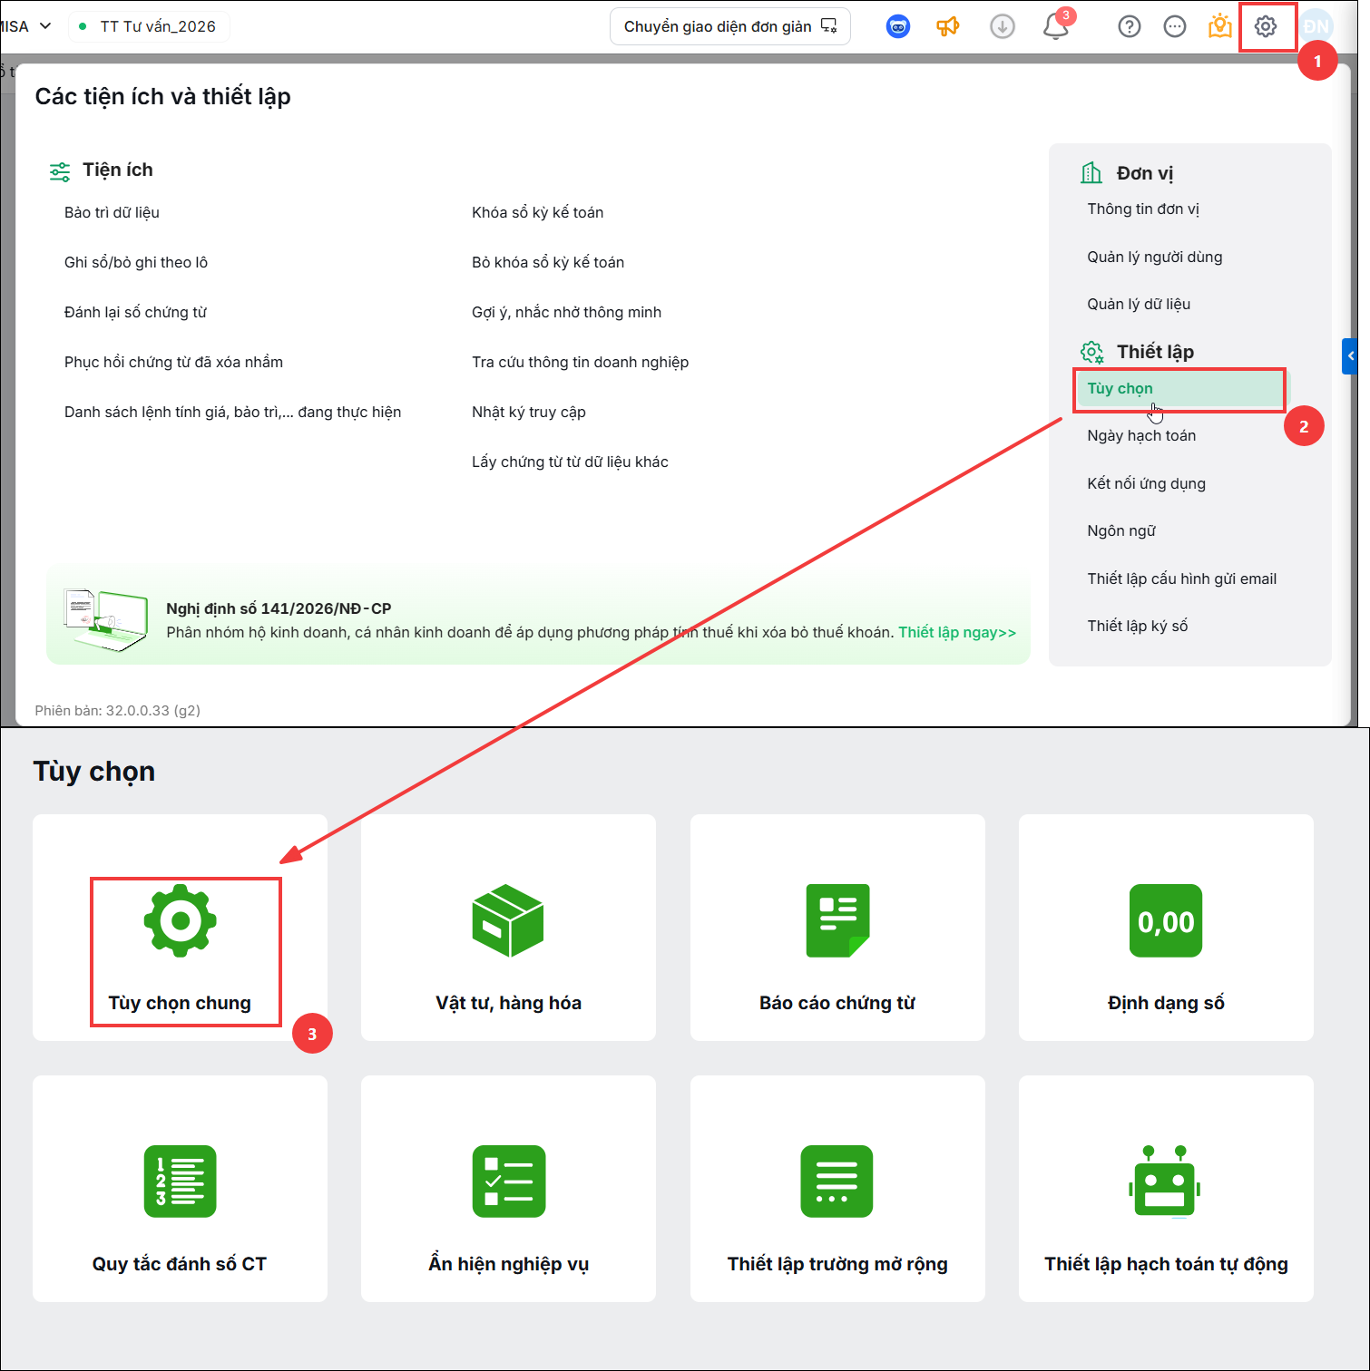
Task: Click the Đơn vị building icon
Action: coord(1091,172)
